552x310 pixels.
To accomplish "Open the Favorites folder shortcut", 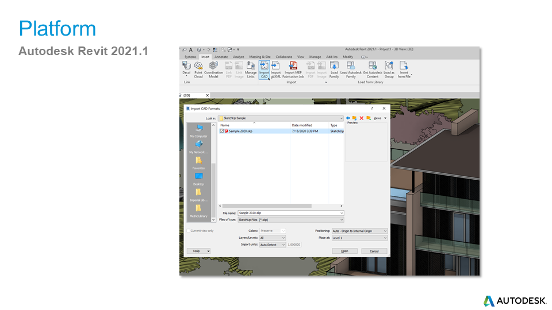I will 198,162.
